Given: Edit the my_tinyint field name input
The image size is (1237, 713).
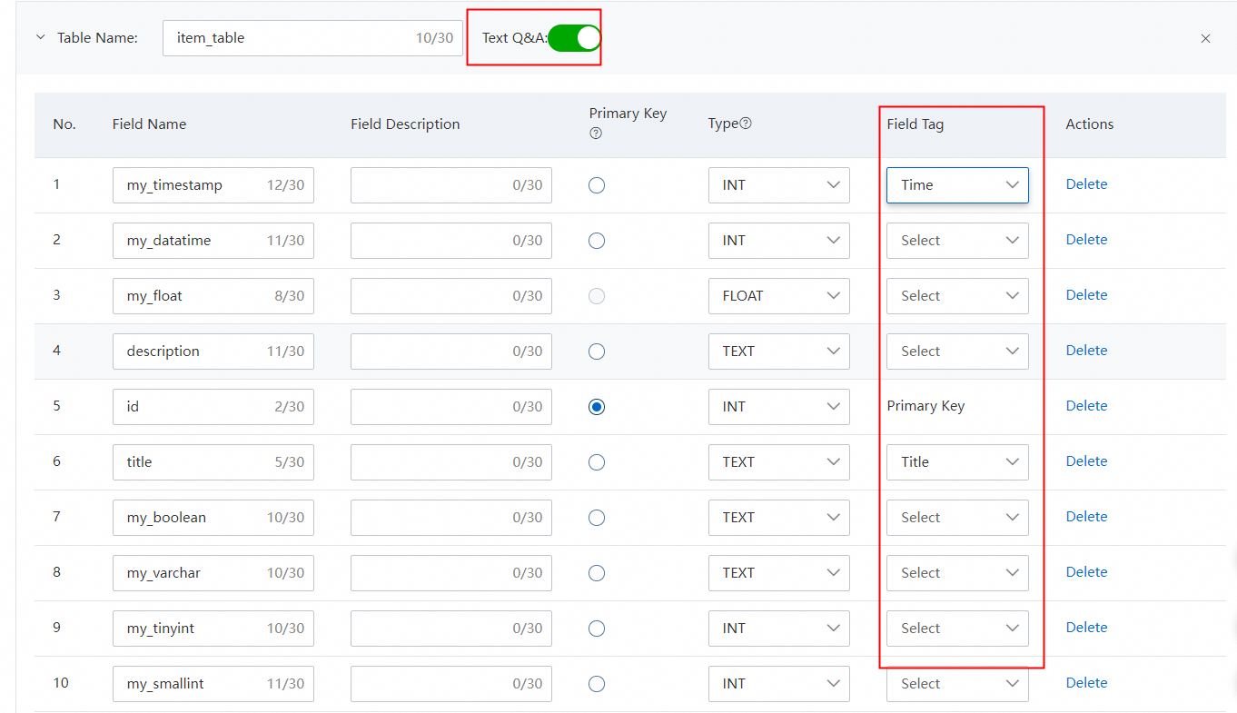Looking at the screenshot, I should pyautogui.click(x=213, y=629).
